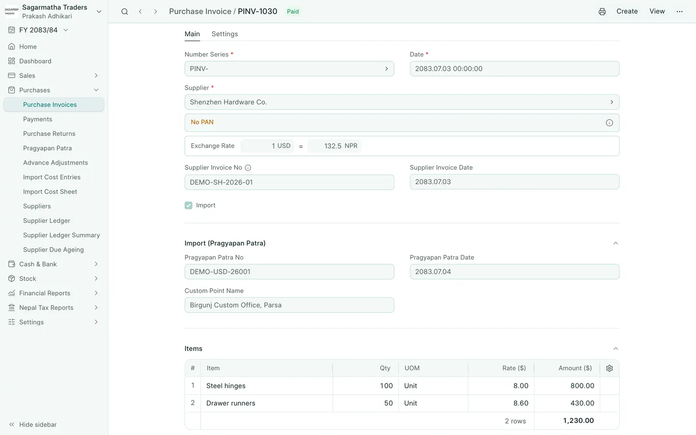Toggle the Import checkbox

pyautogui.click(x=188, y=205)
